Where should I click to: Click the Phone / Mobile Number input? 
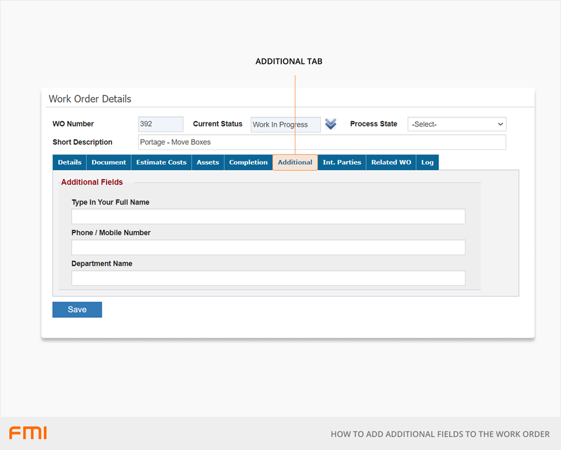[268, 247]
